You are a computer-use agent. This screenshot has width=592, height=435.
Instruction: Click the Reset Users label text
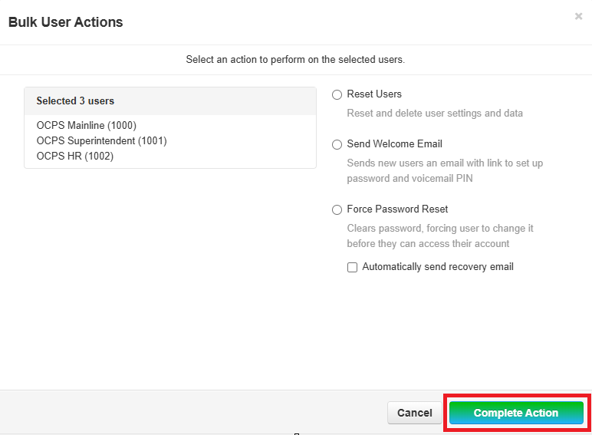[x=374, y=94]
